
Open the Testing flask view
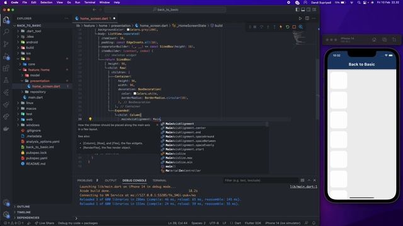click(x=6, y=80)
